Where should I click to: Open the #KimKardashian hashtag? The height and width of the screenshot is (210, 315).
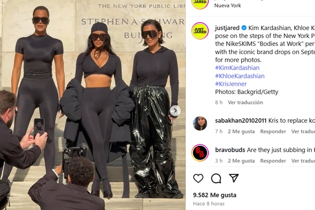(237, 68)
